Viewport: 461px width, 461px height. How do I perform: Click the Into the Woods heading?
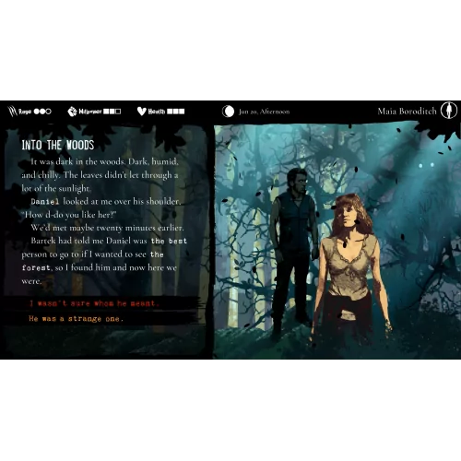click(x=58, y=145)
